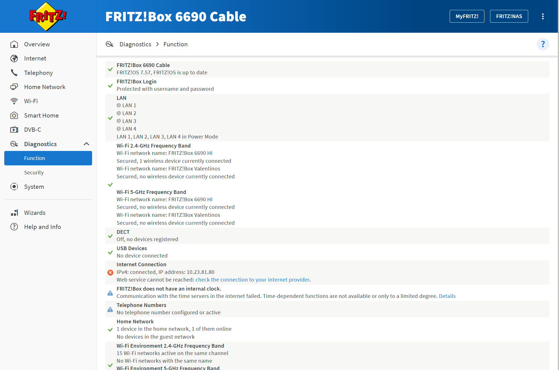Click the Function breadcrumb text
This screenshot has width=559, height=370.
[175, 44]
